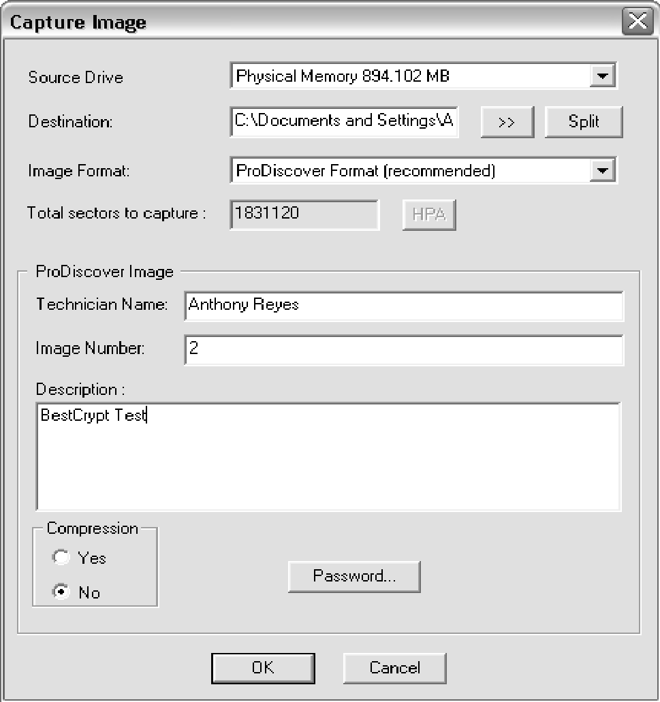Open the Password... dialog button
Image resolution: width=660 pixels, height=702 pixels.
(354, 577)
